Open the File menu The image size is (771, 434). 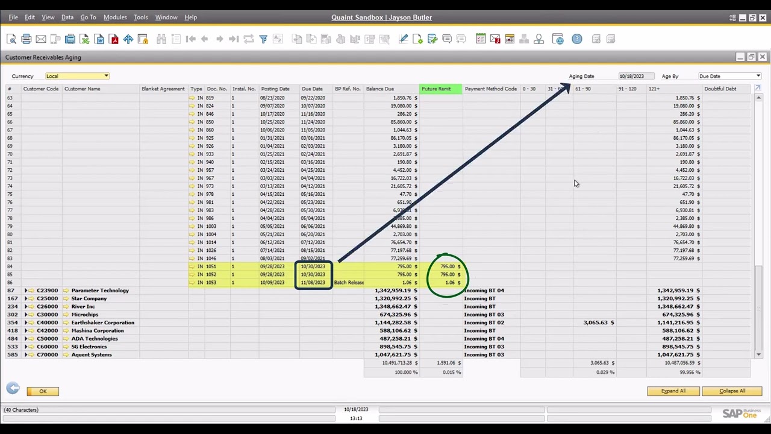(13, 17)
